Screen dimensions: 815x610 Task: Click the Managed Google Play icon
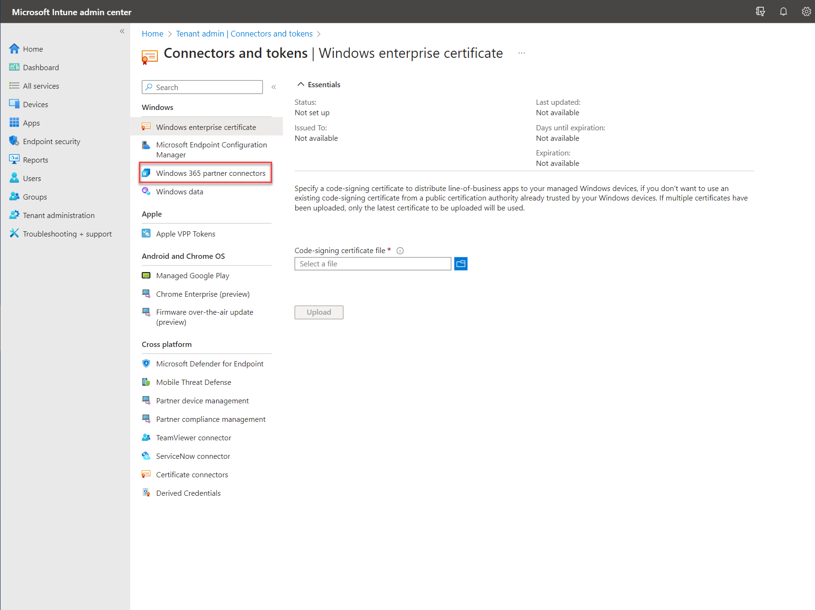146,275
